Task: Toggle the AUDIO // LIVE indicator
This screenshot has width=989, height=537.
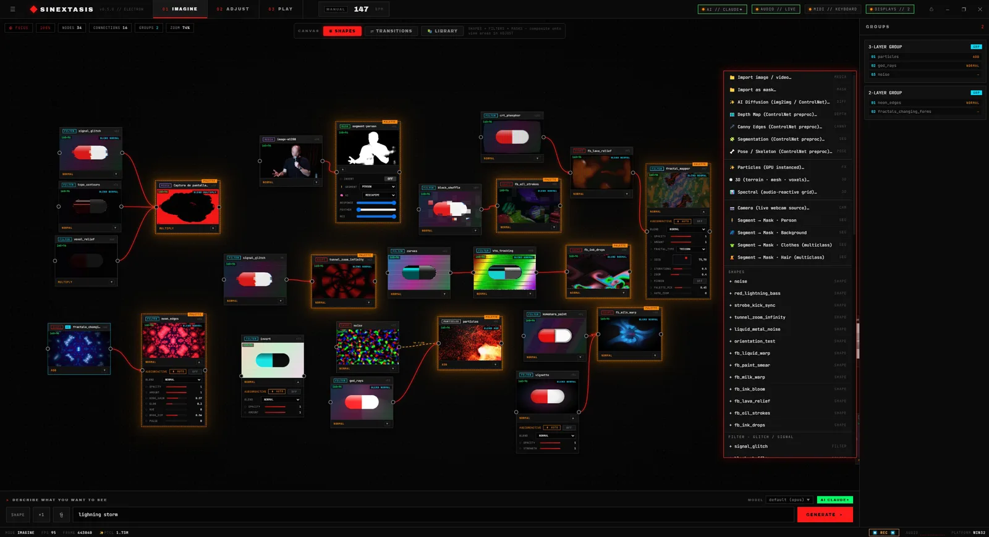Action: (776, 9)
